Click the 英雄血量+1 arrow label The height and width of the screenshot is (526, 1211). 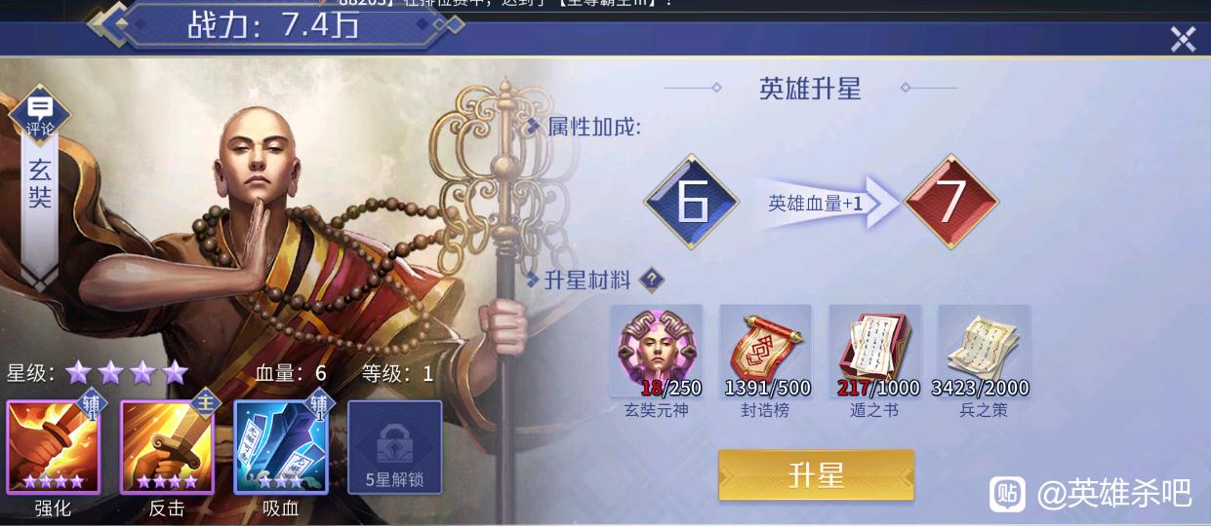click(x=816, y=203)
